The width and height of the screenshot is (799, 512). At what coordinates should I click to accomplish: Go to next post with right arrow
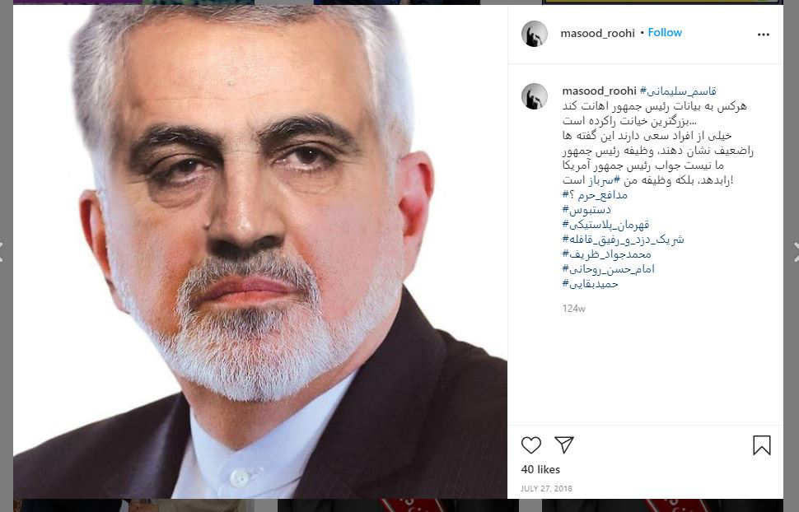796,252
